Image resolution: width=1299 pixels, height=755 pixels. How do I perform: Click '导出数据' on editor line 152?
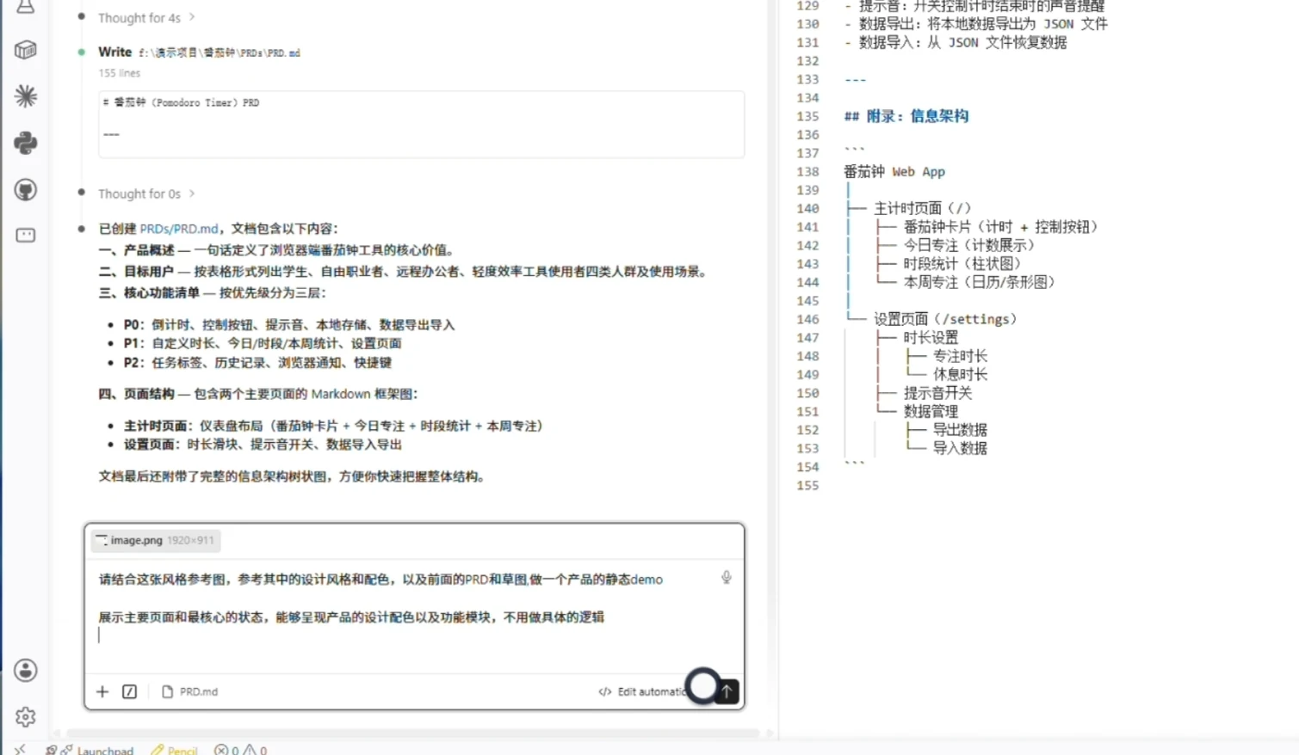tap(960, 430)
